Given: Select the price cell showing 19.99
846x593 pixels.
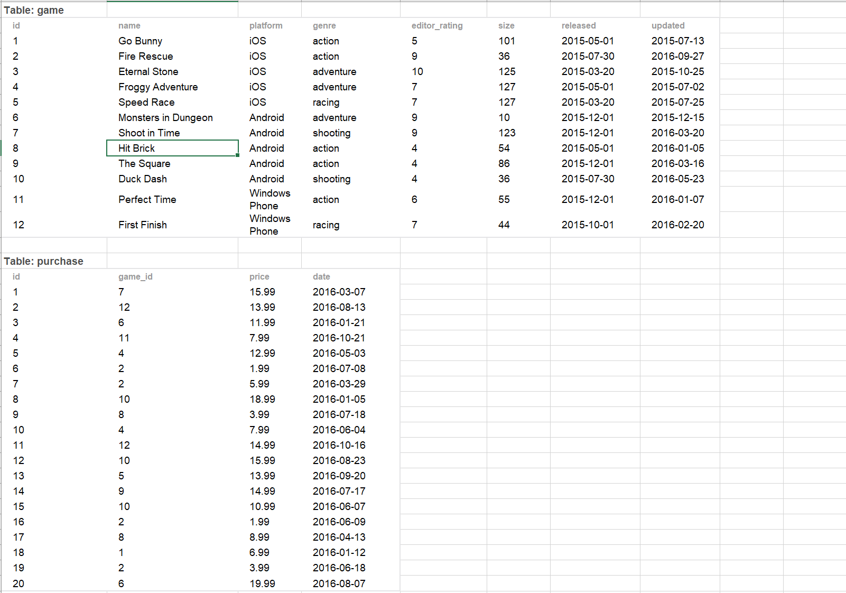Looking at the screenshot, I should pyautogui.click(x=264, y=583).
